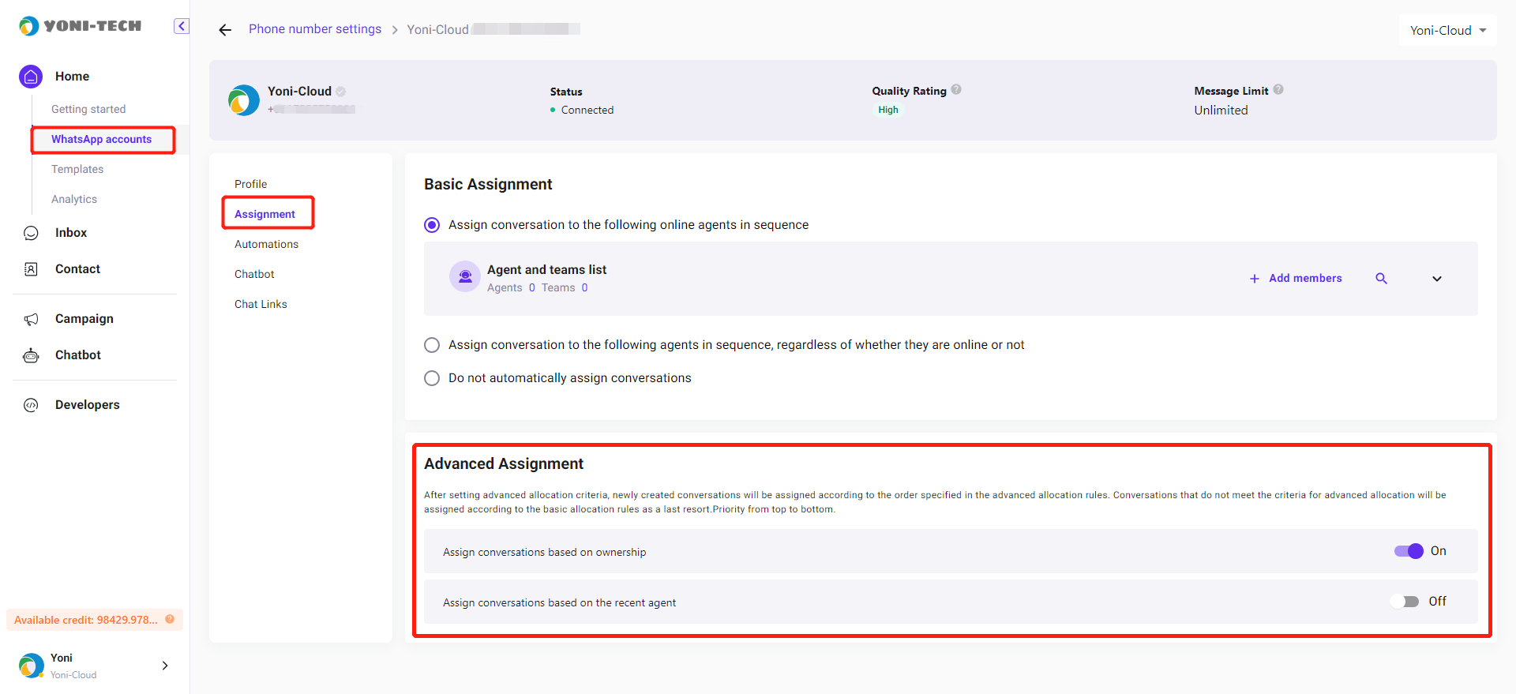The height and width of the screenshot is (694, 1516).
Task: Click the available credit info icon
Action: (x=170, y=619)
